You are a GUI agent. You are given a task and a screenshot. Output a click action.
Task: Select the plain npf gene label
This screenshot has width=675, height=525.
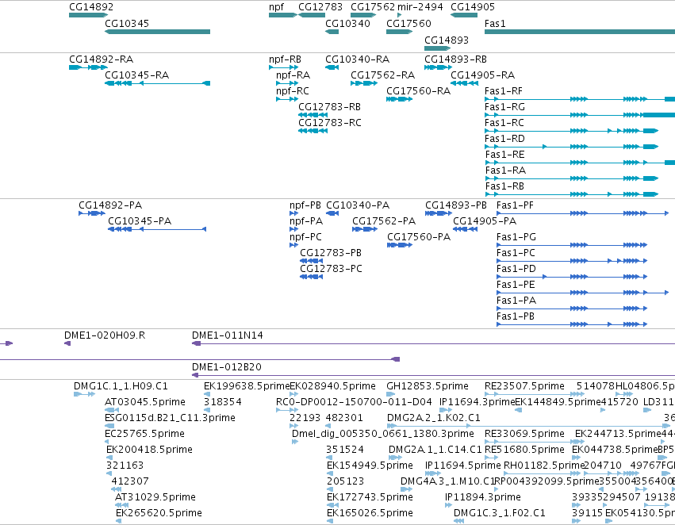tap(276, 7)
